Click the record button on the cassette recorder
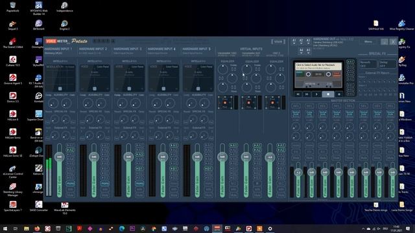415x233 pixels. click(x=339, y=94)
